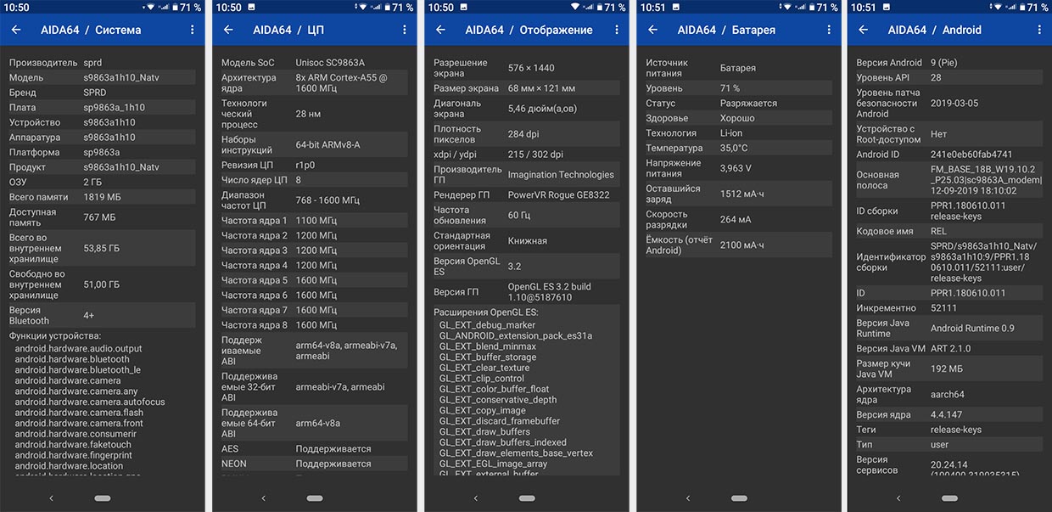This screenshot has width=1052, height=512.
Task: Select Диапазон частот ЦП row
Action: point(314,200)
